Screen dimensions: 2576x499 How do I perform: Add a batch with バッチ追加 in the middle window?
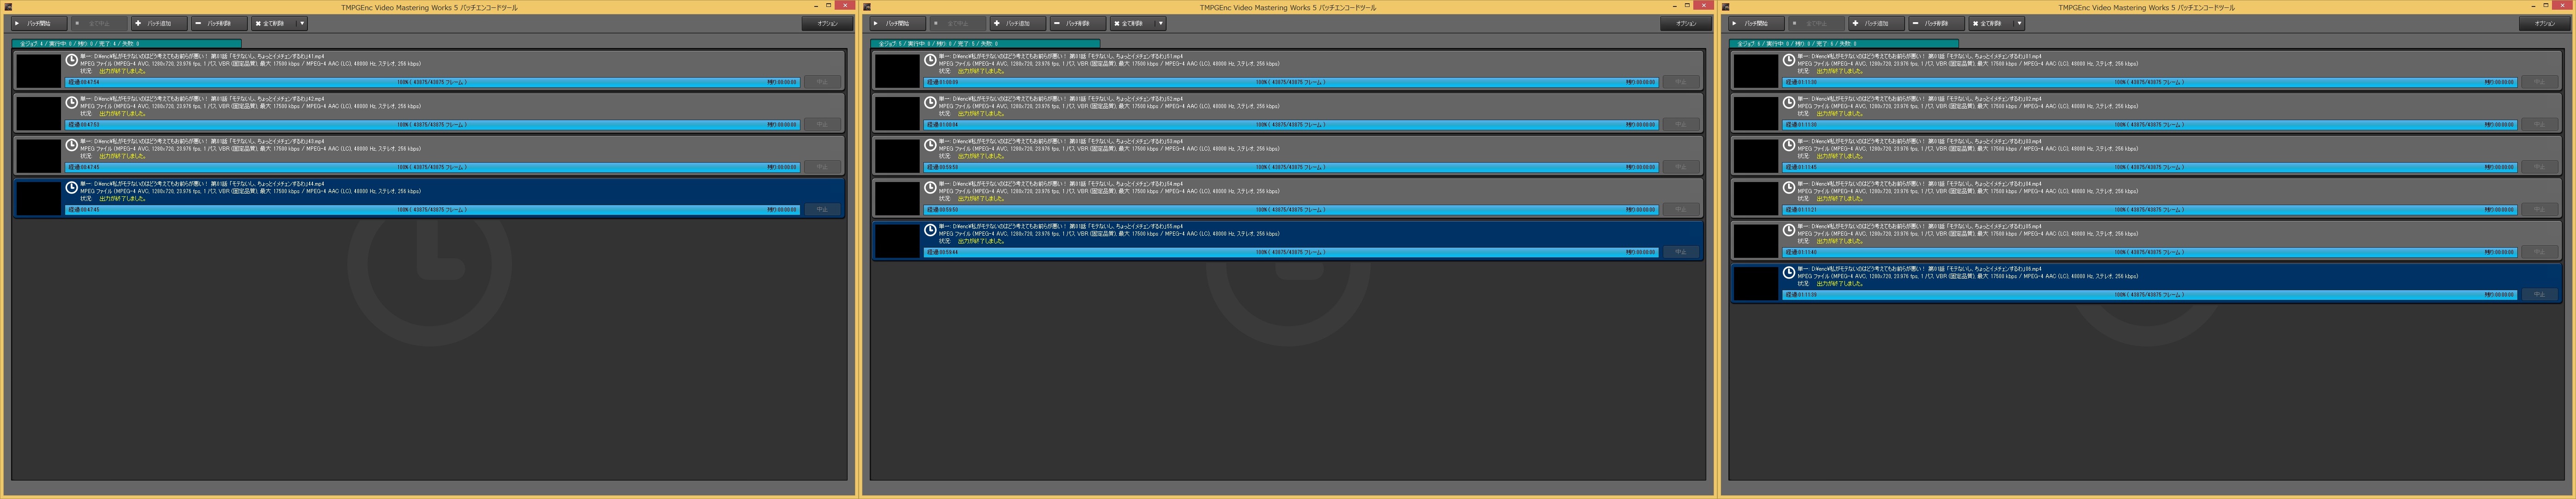[x=1017, y=23]
